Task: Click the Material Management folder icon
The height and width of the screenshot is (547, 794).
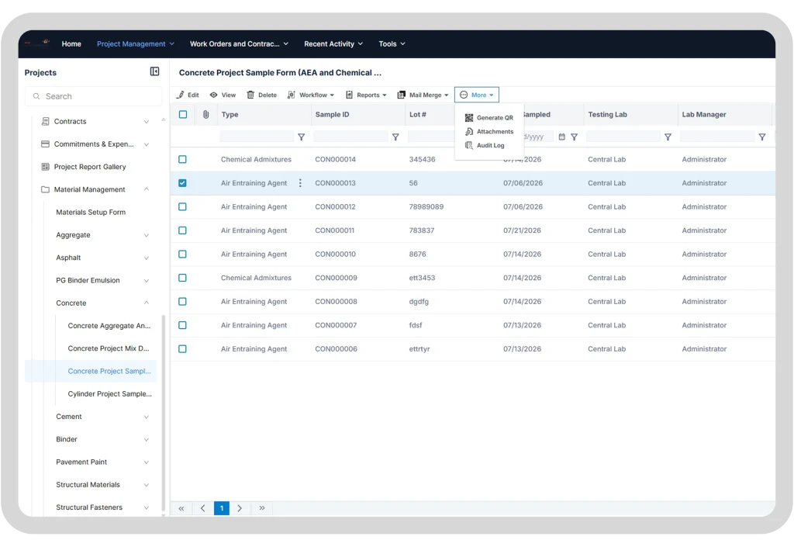Action: coord(45,189)
